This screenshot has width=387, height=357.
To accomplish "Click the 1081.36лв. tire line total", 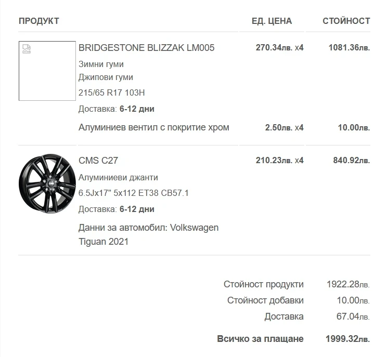I will coord(349,48).
